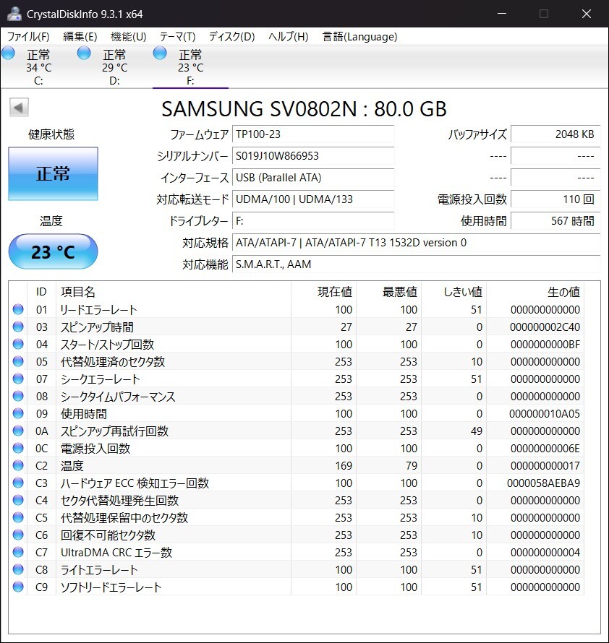Click raw value 000000010A05
The image size is (609, 643).
tap(545, 413)
